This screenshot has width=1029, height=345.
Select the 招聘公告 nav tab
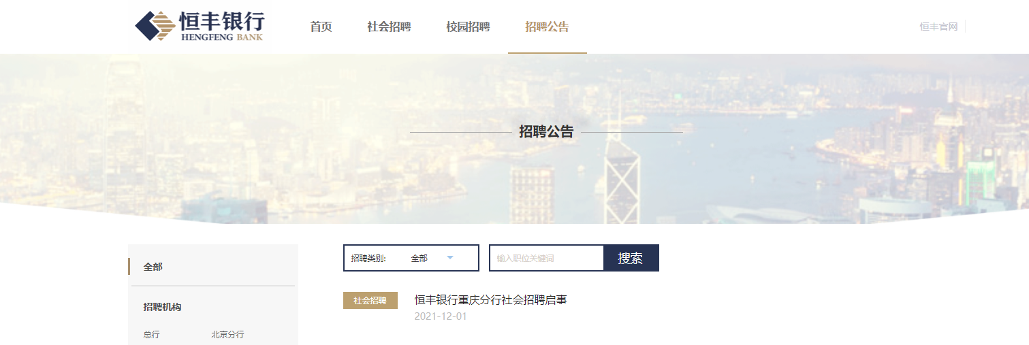(547, 27)
